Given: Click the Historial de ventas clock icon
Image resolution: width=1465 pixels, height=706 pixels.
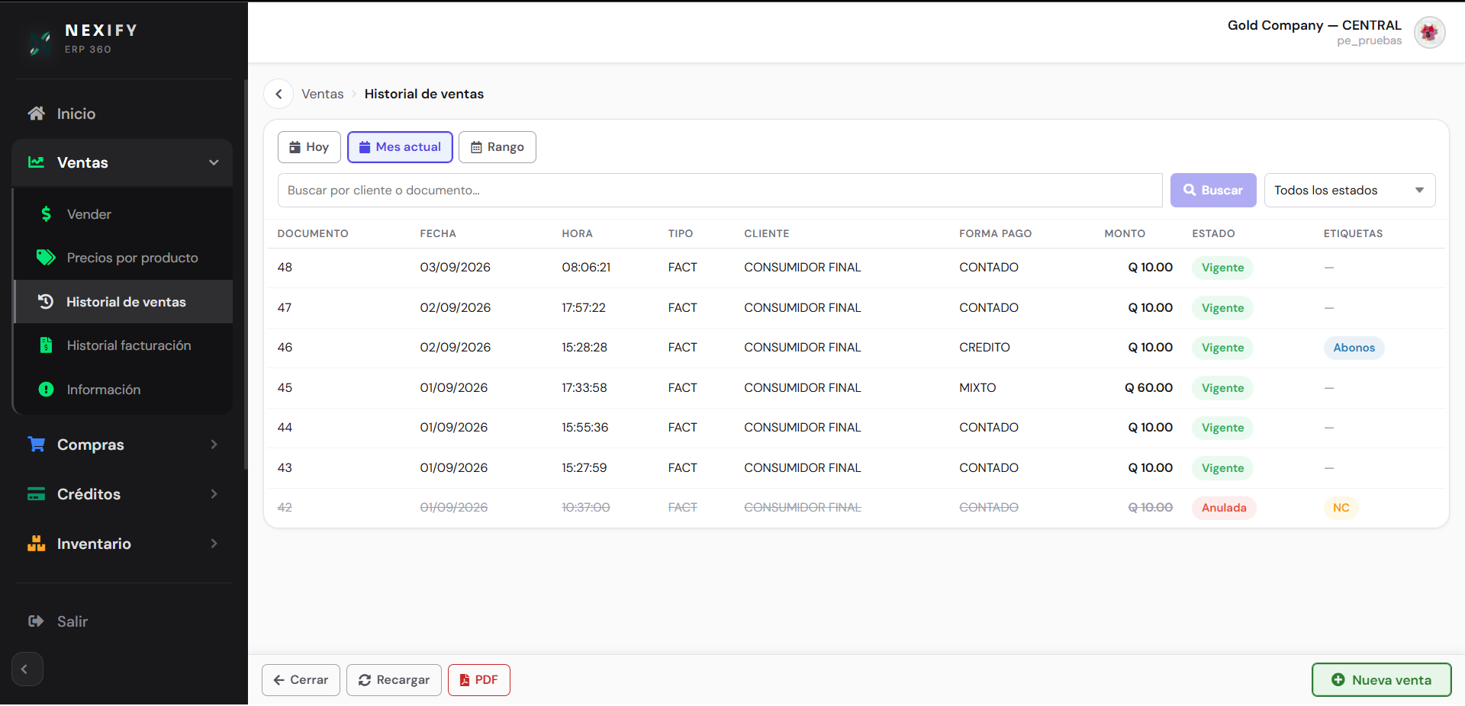Looking at the screenshot, I should point(46,302).
